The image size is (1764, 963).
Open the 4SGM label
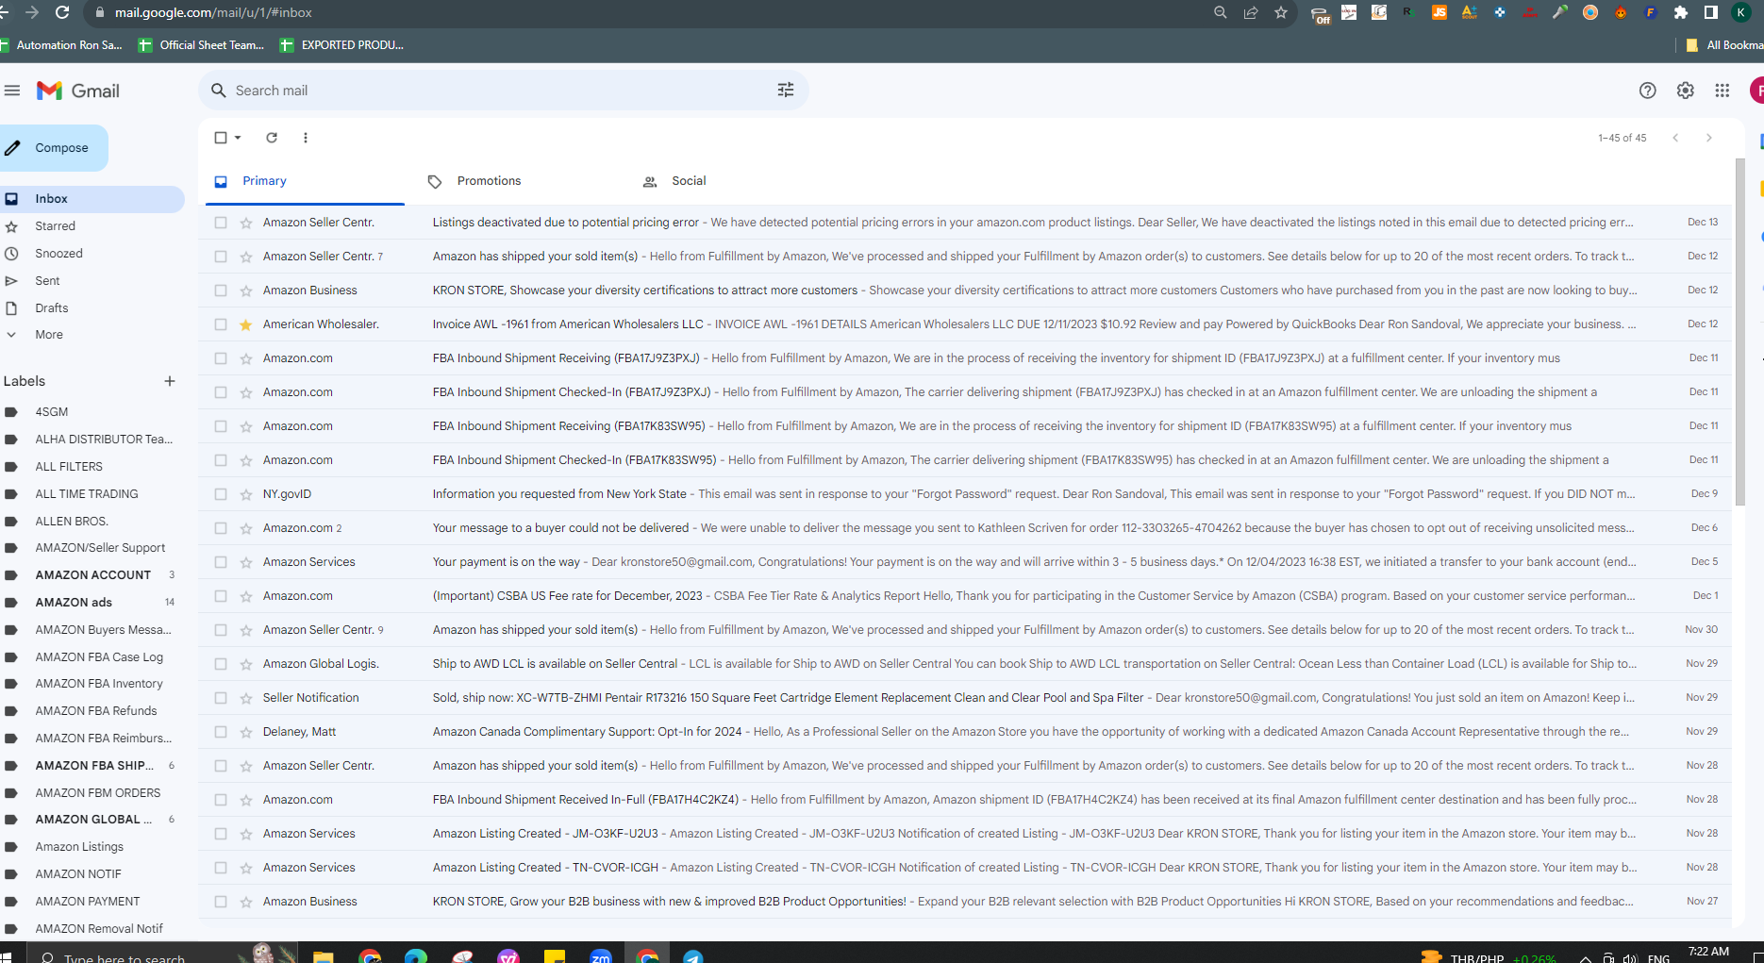pyautogui.click(x=51, y=412)
